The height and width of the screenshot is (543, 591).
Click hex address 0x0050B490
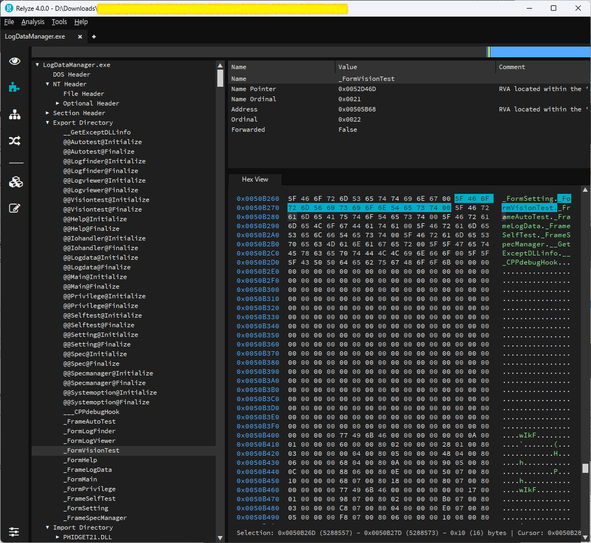pos(258,517)
